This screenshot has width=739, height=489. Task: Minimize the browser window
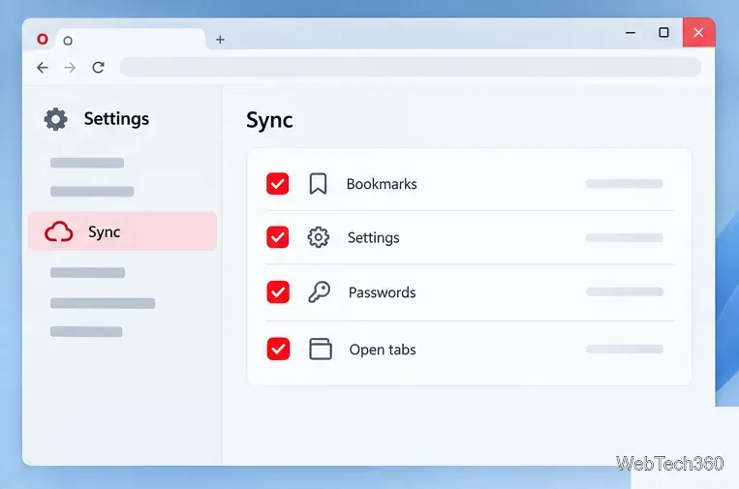pos(631,33)
